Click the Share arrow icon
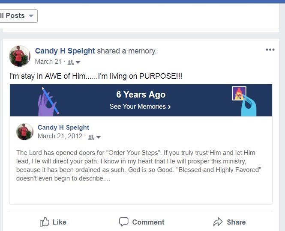285x231 pixels. (218, 222)
